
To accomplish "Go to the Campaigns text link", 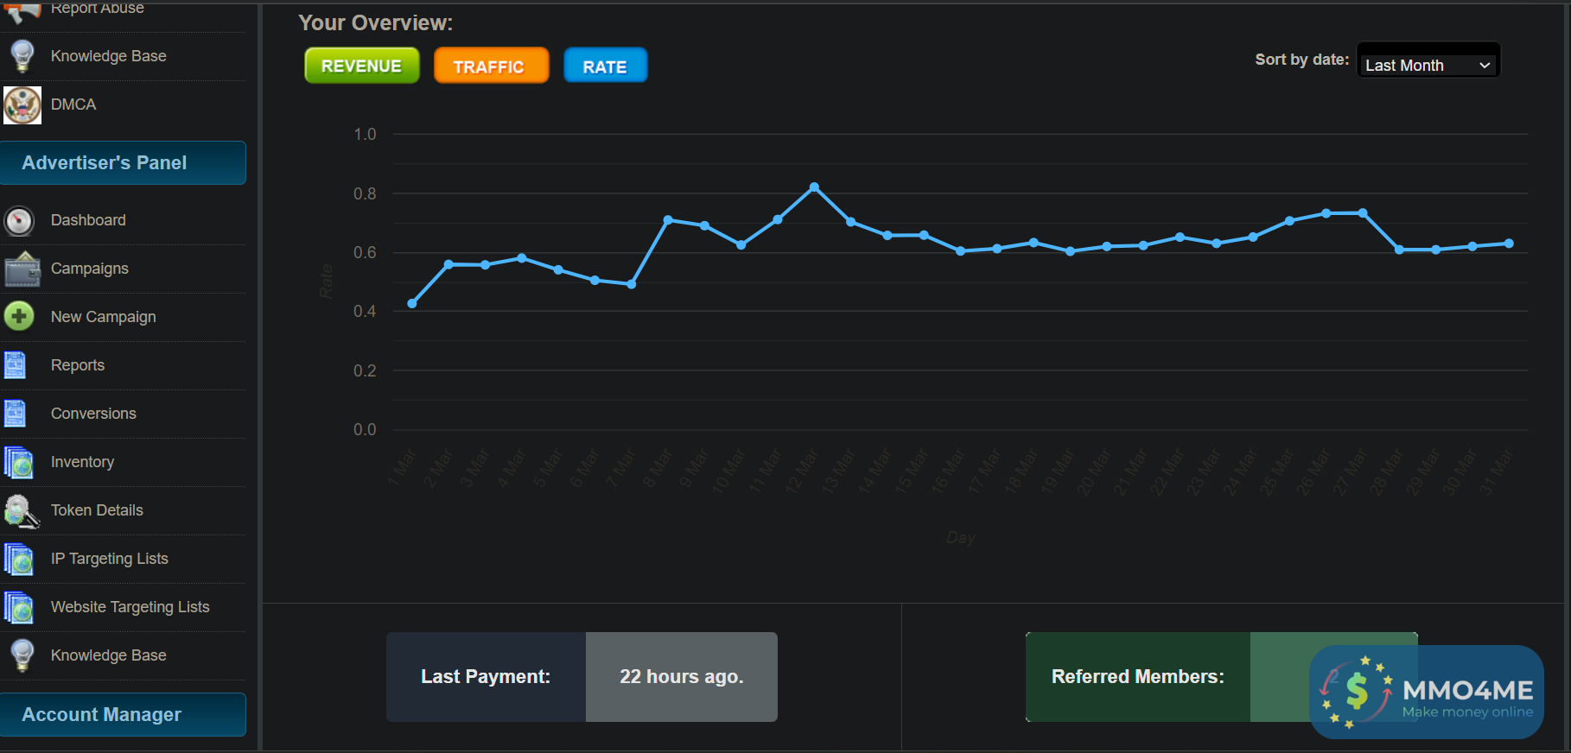I will [90, 269].
